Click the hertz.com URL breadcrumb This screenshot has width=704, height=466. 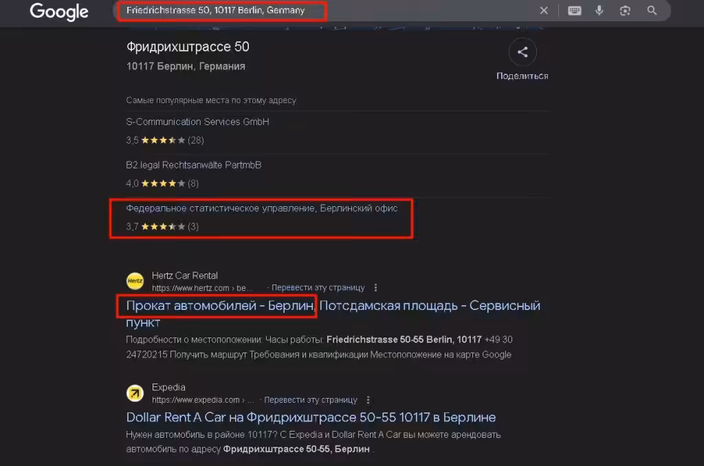pos(202,288)
